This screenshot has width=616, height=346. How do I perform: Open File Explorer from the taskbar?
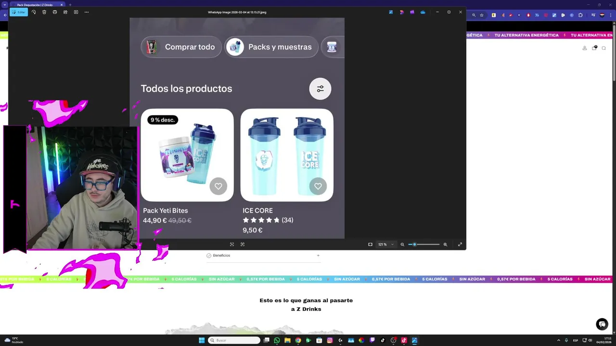(287, 340)
